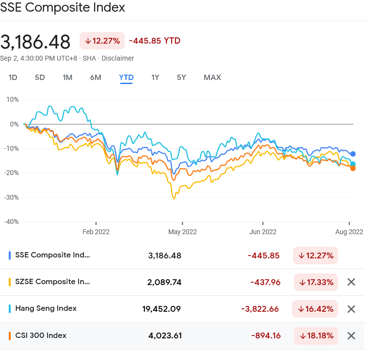The image size is (371, 351).
Task: Click the -3,822.66 change value
Action: pos(260,309)
